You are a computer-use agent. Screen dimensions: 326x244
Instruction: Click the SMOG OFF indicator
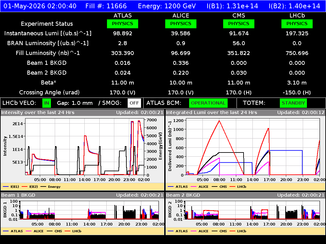point(134,103)
